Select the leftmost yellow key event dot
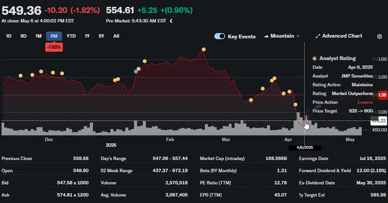Image resolution: width=388 pixels, height=203 pixels. pos(20,76)
